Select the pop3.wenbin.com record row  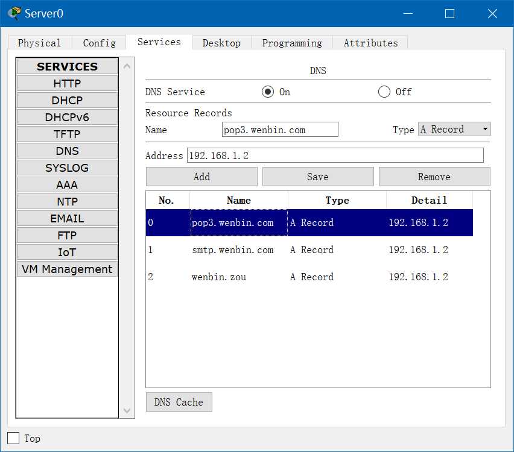[309, 222]
